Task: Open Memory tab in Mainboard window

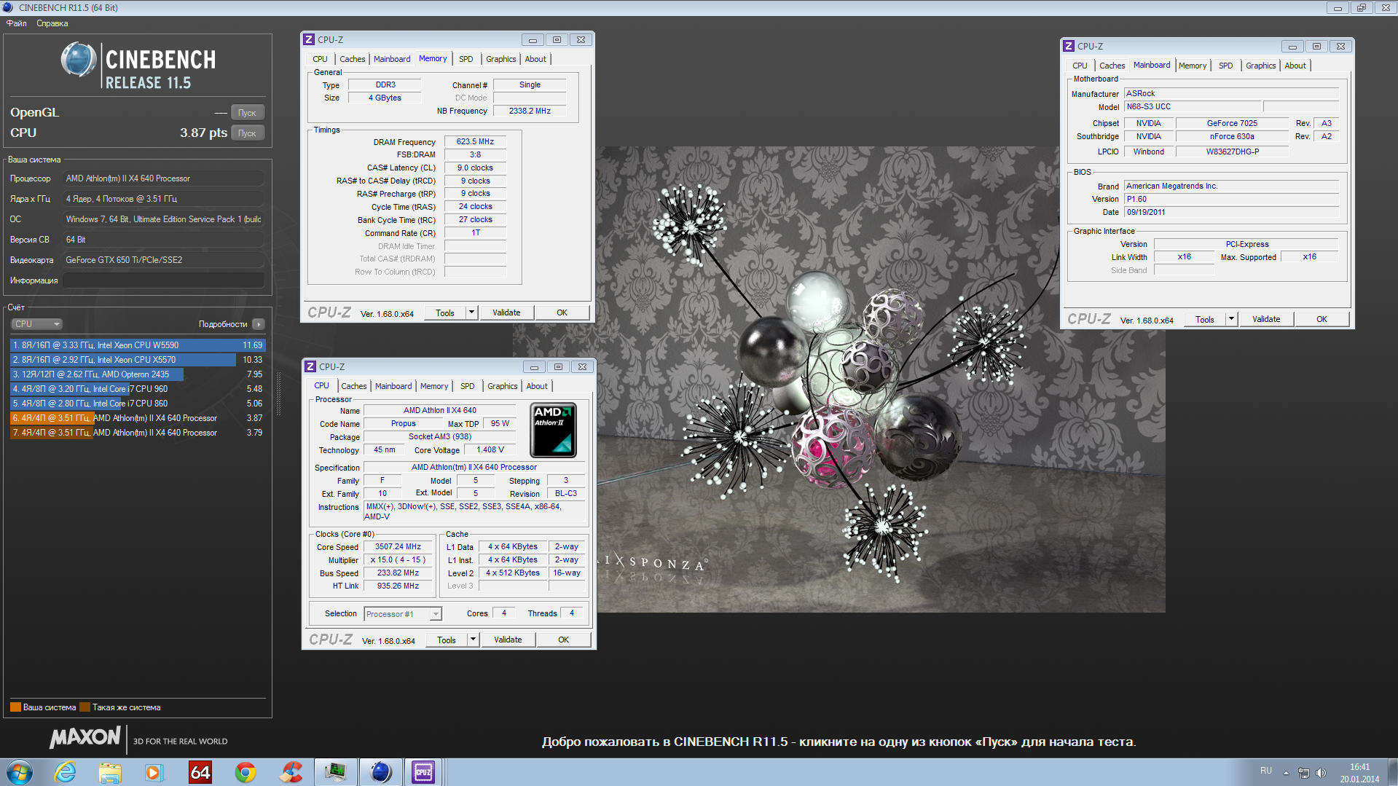Action: [1193, 66]
